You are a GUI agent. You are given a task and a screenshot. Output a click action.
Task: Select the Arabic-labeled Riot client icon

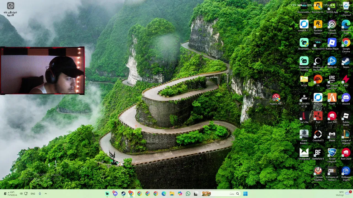pos(332,117)
